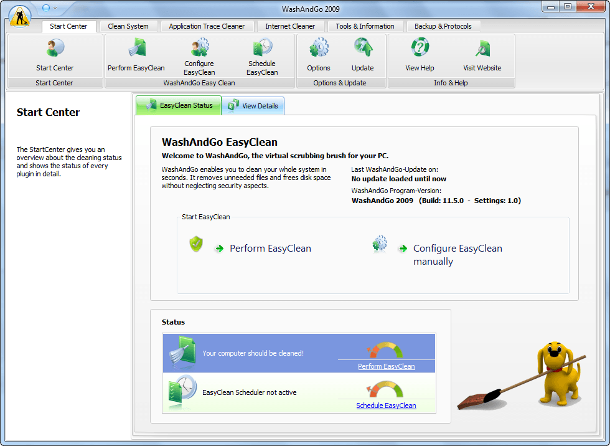Expand the quick access toolbar dropdown arrow
Screen dimensions: 610x446
tap(55, 8)
